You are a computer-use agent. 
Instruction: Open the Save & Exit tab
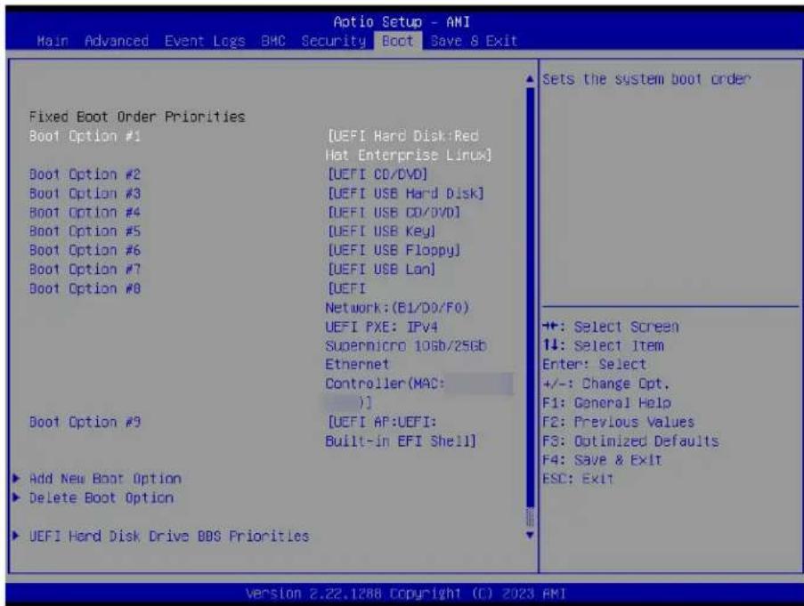[x=474, y=41]
